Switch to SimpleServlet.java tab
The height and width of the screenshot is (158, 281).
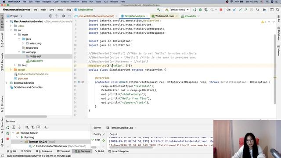coord(134,16)
